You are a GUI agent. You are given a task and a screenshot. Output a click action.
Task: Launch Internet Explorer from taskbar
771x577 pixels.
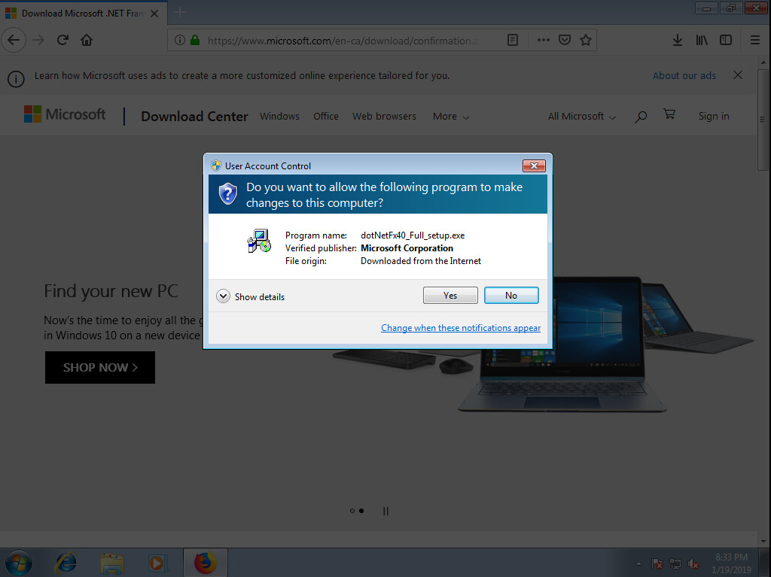(x=66, y=563)
